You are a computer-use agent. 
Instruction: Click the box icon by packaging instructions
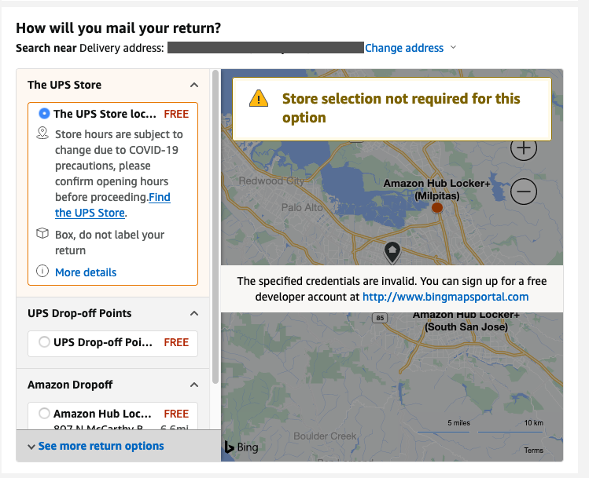pyautogui.click(x=42, y=235)
